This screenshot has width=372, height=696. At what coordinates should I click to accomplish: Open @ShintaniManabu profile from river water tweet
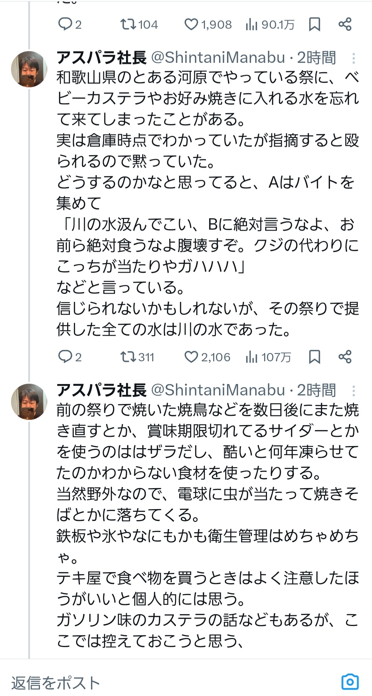tap(218, 58)
